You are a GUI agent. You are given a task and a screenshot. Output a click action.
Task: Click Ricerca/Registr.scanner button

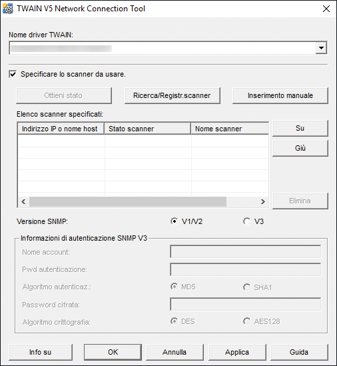point(172,95)
